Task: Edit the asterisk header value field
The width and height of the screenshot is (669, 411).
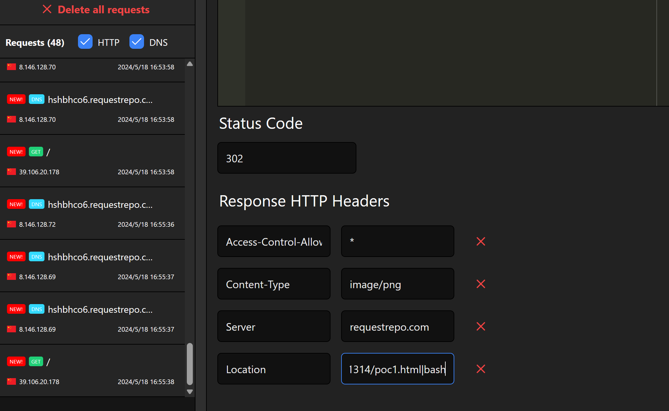Action: [x=398, y=241]
